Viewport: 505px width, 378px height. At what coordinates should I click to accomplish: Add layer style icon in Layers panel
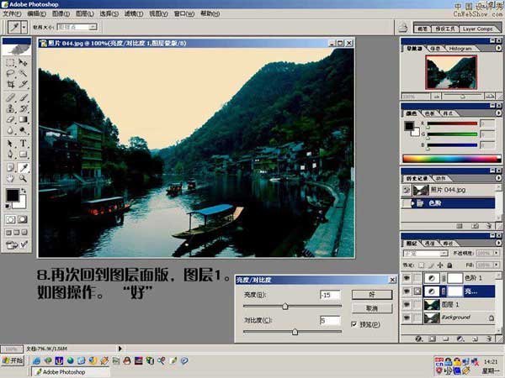418,339
